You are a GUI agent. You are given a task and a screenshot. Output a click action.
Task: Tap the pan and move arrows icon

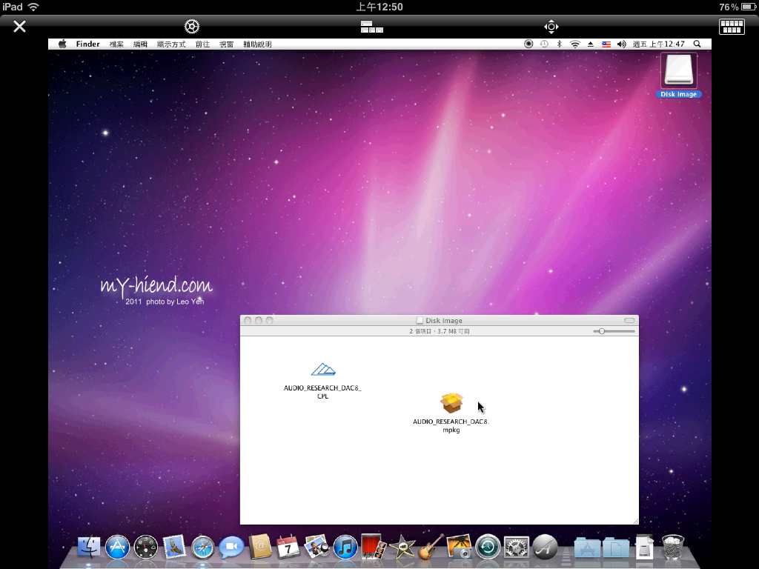tap(551, 27)
